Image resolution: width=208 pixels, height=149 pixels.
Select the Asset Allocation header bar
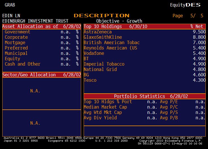click(x=42, y=26)
